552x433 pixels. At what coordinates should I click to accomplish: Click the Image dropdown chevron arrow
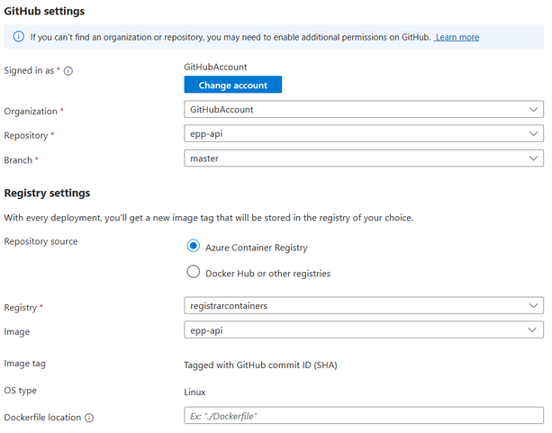coord(532,329)
